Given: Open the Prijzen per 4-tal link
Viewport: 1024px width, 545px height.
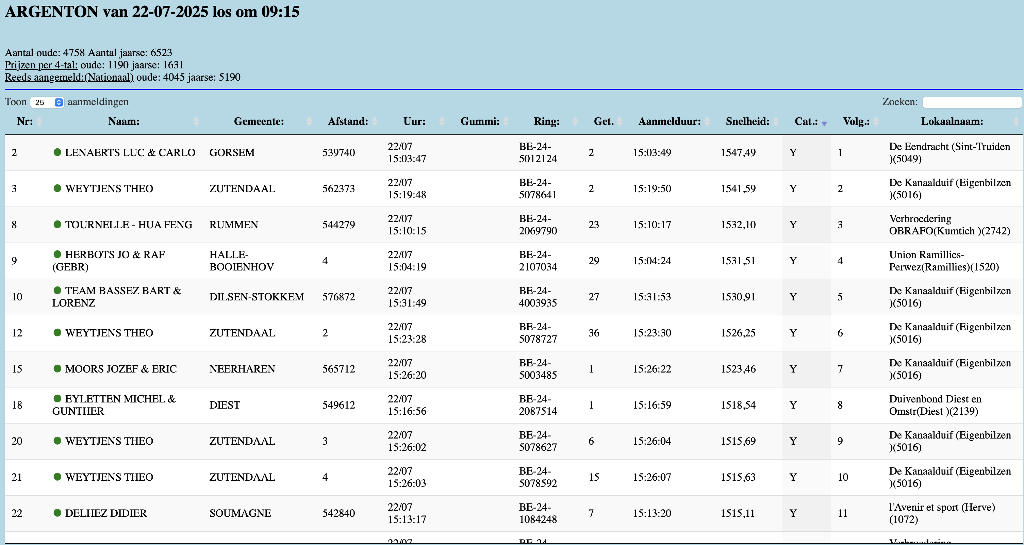Looking at the screenshot, I should [x=41, y=65].
